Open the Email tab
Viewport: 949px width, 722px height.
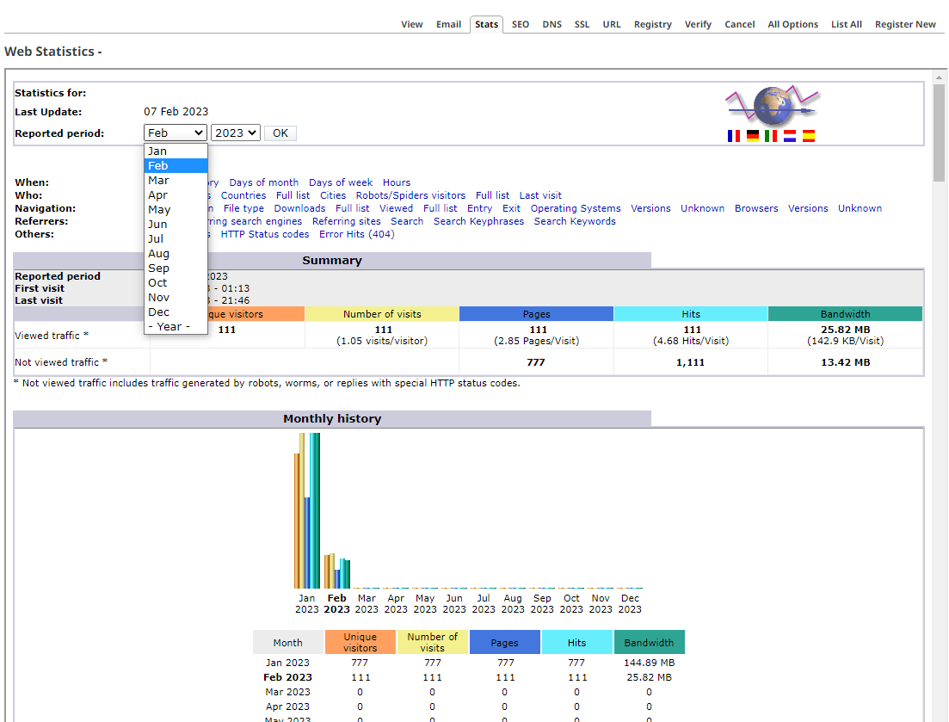pos(448,24)
